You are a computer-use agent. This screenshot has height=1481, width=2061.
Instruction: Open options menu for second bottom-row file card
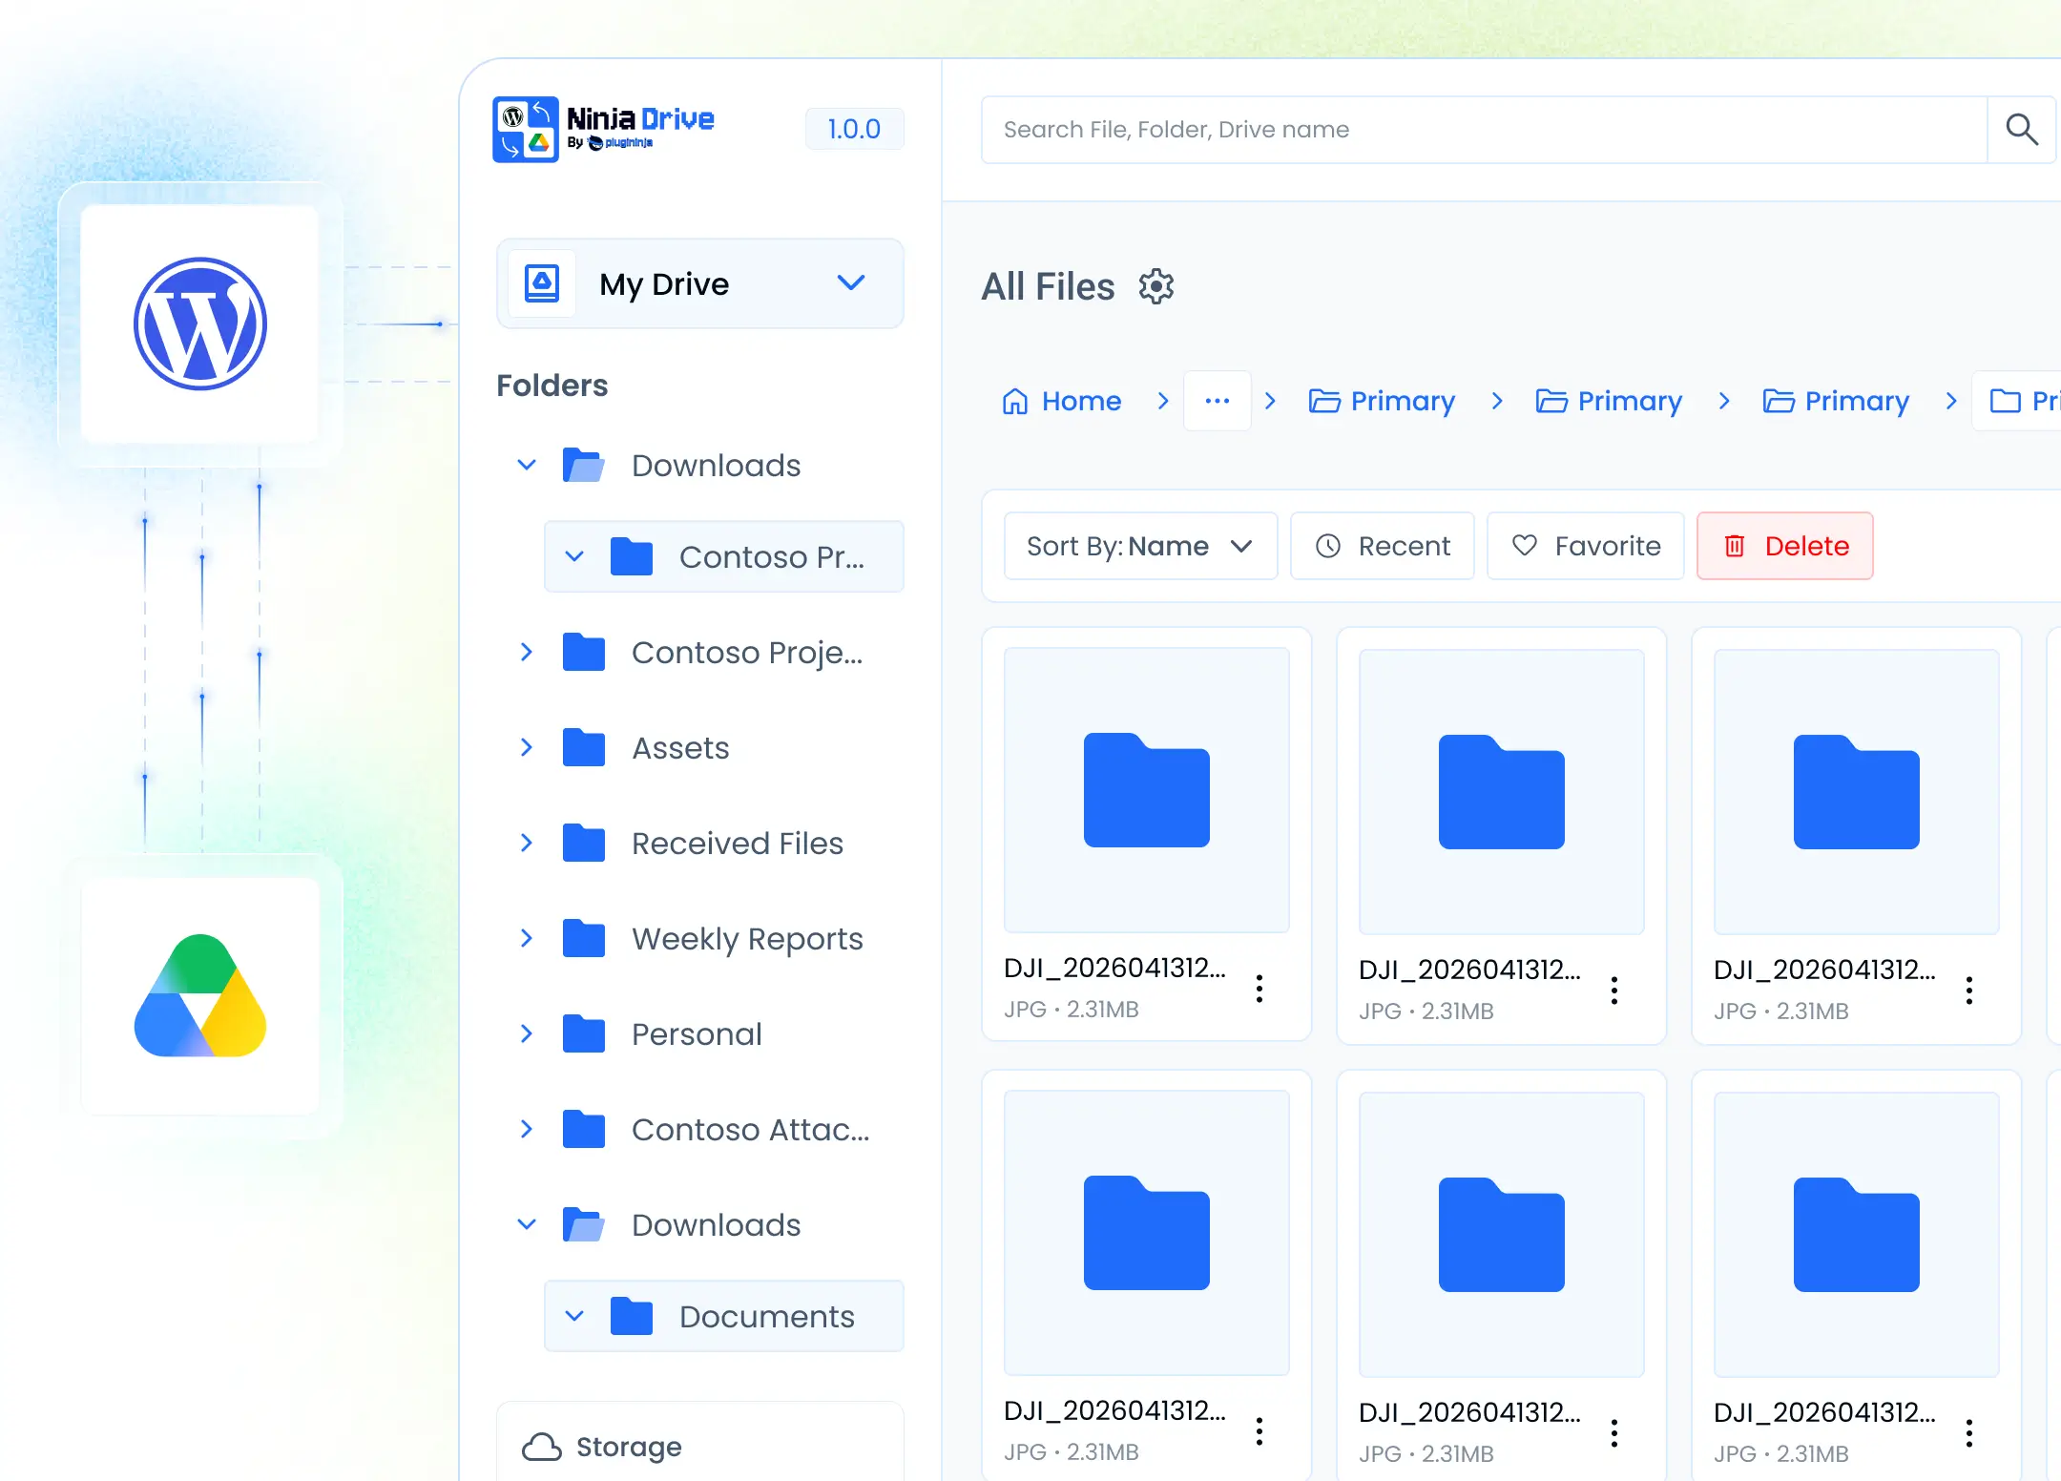(x=1614, y=1433)
